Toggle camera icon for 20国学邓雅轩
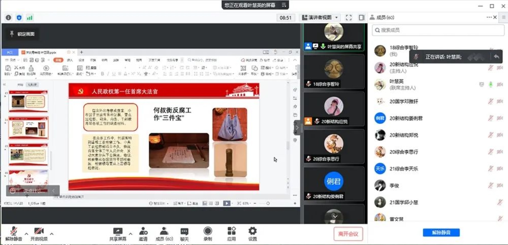Image resolution: width=508 pixels, height=245 pixels. (x=500, y=101)
